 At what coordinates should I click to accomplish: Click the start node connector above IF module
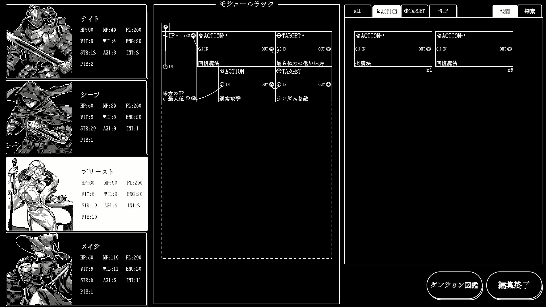[x=166, y=27]
